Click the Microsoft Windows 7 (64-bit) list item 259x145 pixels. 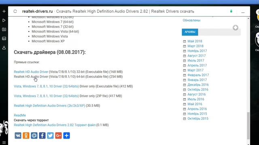(53, 22)
